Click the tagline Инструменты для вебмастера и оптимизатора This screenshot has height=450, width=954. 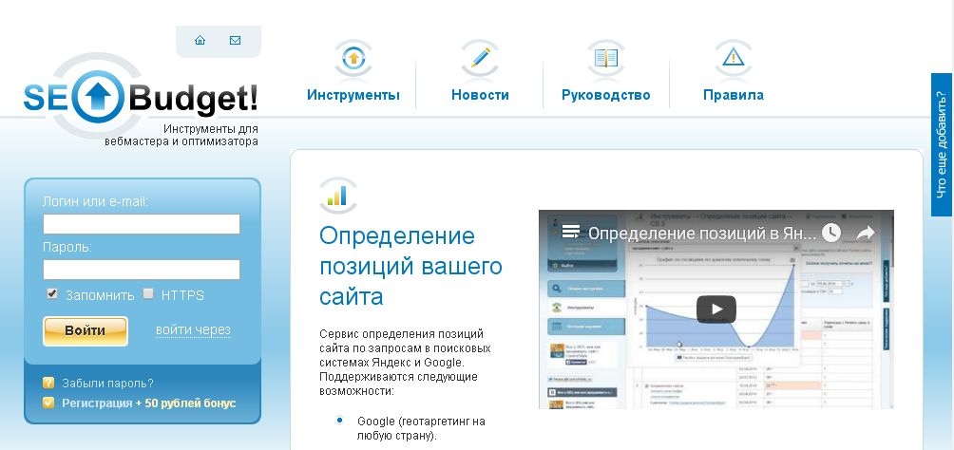click(181, 136)
